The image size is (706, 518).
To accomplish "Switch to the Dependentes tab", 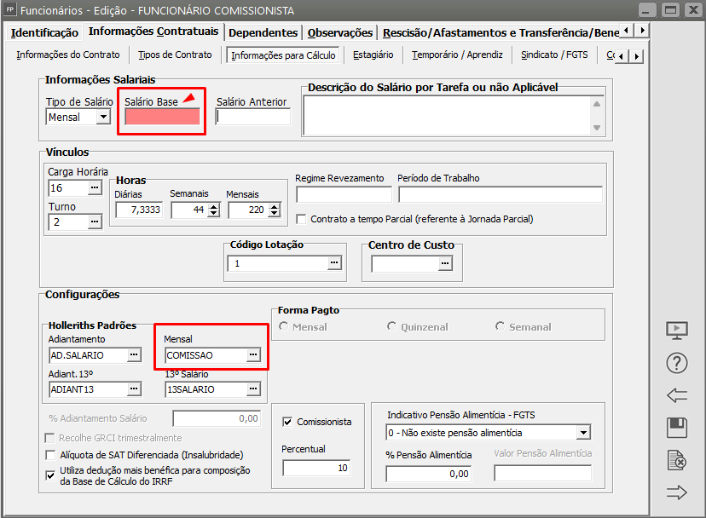I will tap(263, 32).
